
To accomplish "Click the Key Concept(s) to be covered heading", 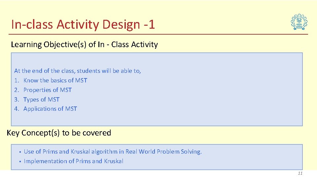I will [59, 133].
